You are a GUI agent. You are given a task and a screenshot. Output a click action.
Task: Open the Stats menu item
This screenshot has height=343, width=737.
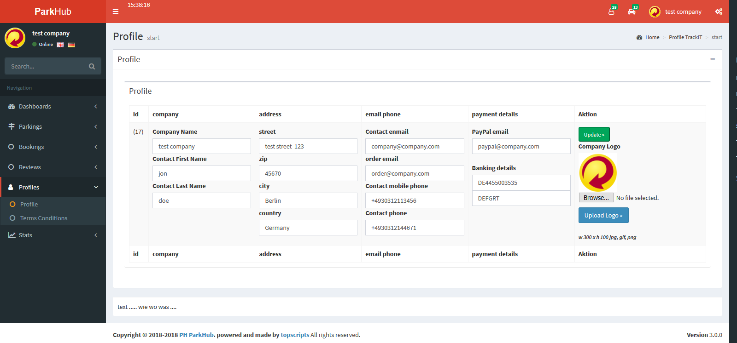click(x=53, y=235)
